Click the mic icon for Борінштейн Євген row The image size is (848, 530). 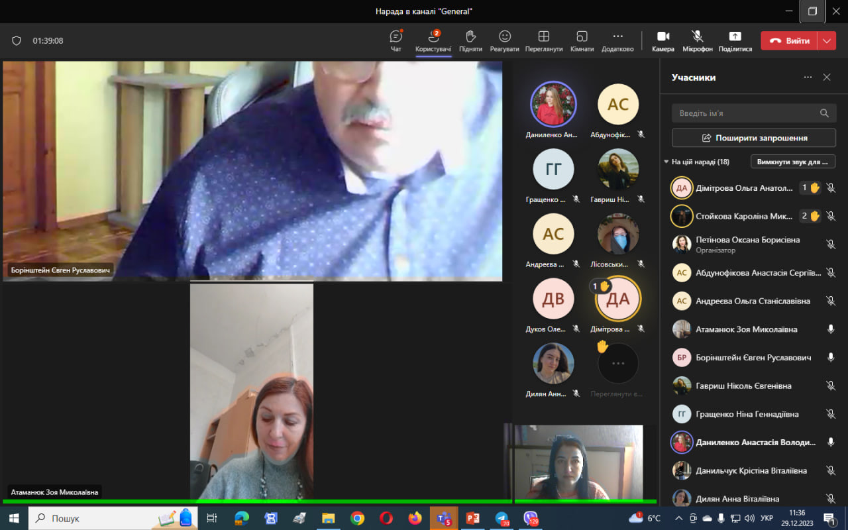pyautogui.click(x=831, y=358)
